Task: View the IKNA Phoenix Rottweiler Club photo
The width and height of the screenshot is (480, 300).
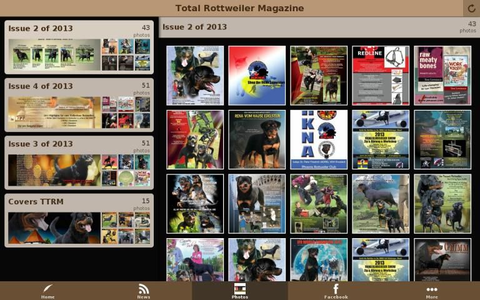Action: point(319,139)
